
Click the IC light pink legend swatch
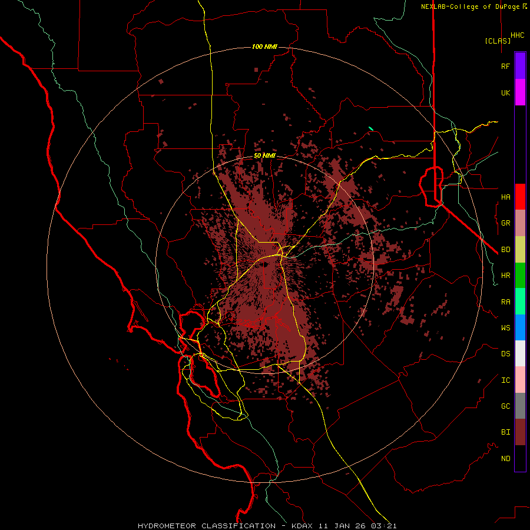(x=520, y=380)
